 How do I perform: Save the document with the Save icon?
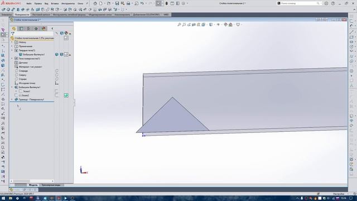coord(117,3)
